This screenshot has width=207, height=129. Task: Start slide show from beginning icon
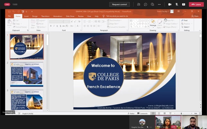pos(23,12)
